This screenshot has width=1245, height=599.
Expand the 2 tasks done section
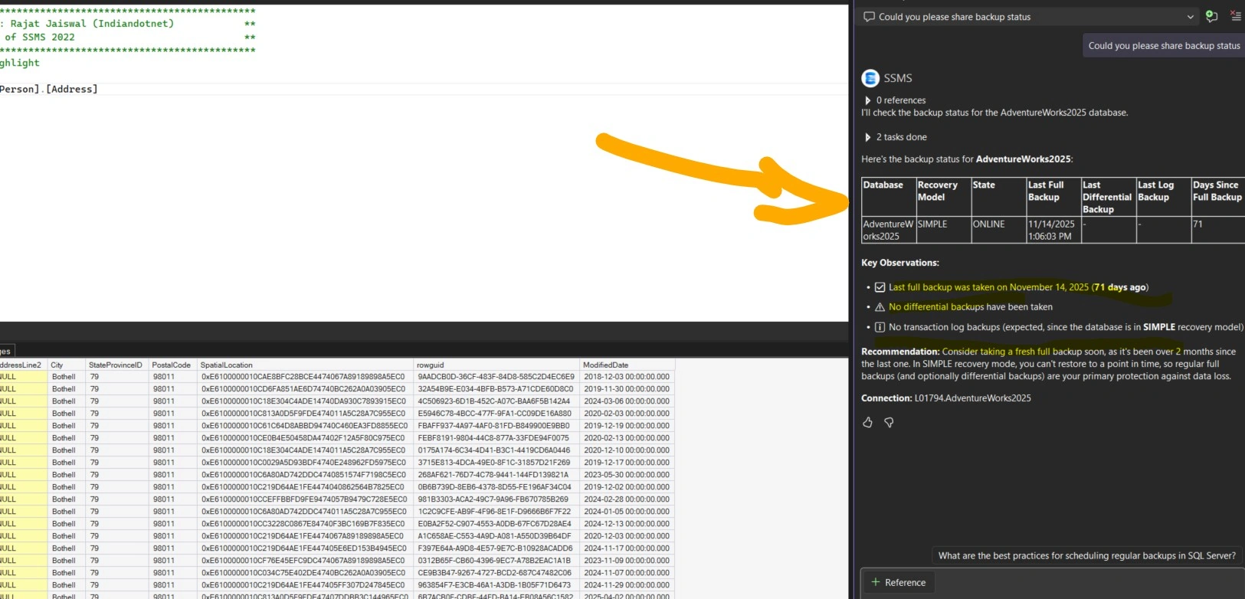868,137
